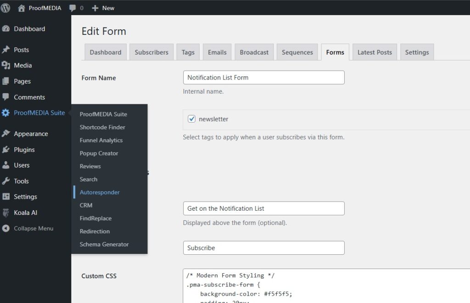This screenshot has height=303, width=470.
Task: Open the Broadcast tab
Action: point(254,52)
